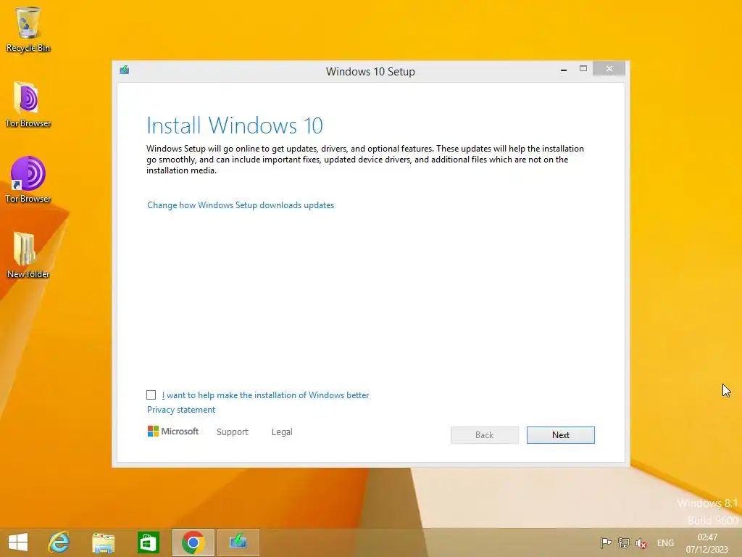Click the Windows 10 Setup title bar icon

click(x=125, y=70)
